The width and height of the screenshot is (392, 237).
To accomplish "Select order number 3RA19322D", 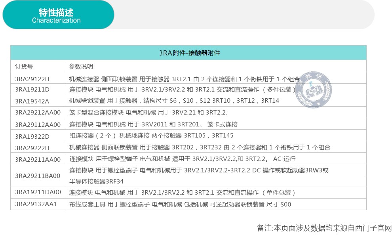I will pos(32,136).
